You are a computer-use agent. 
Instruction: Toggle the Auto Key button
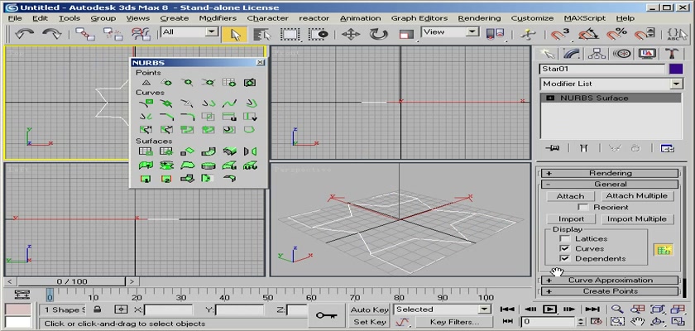(x=369, y=309)
